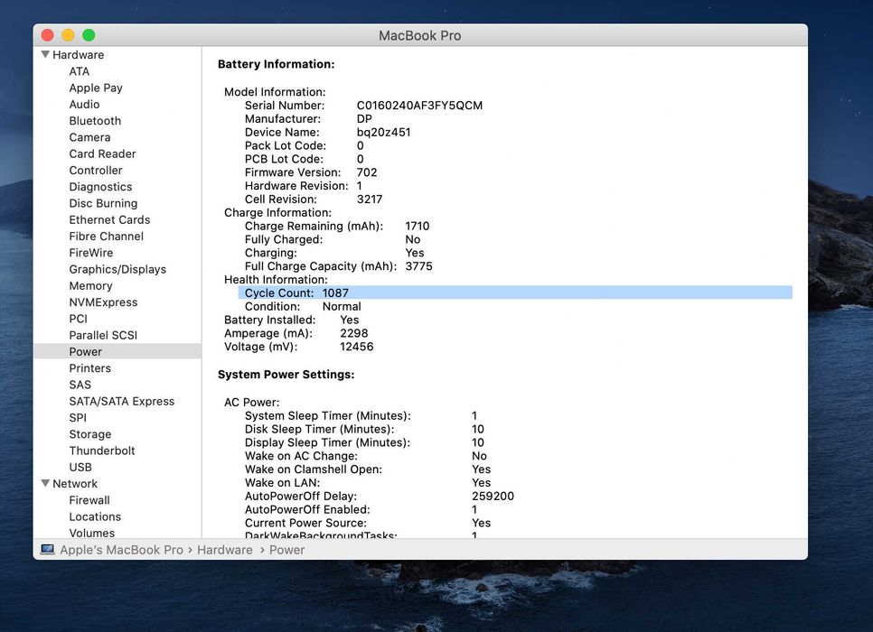This screenshot has height=632, width=873.
Task: Maximize window using green button
Action: (x=89, y=35)
